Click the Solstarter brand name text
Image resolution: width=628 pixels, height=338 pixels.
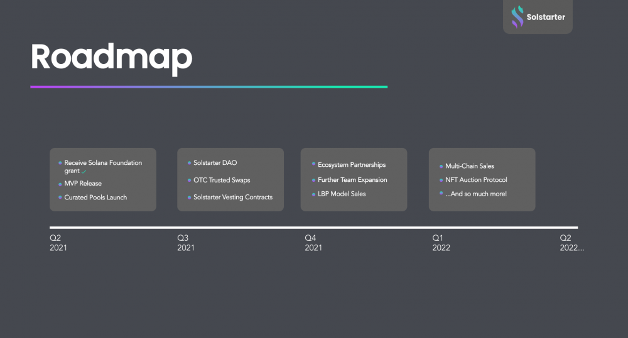click(546, 17)
